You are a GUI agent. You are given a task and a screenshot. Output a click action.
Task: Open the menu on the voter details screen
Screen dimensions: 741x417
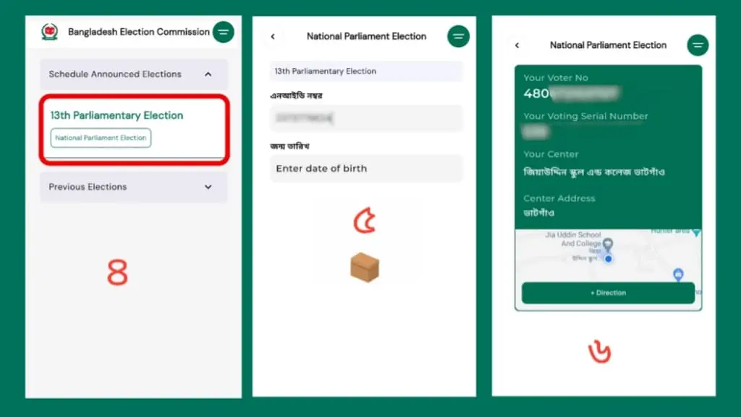[698, 45]
